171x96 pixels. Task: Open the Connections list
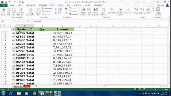tap(47, 9)
